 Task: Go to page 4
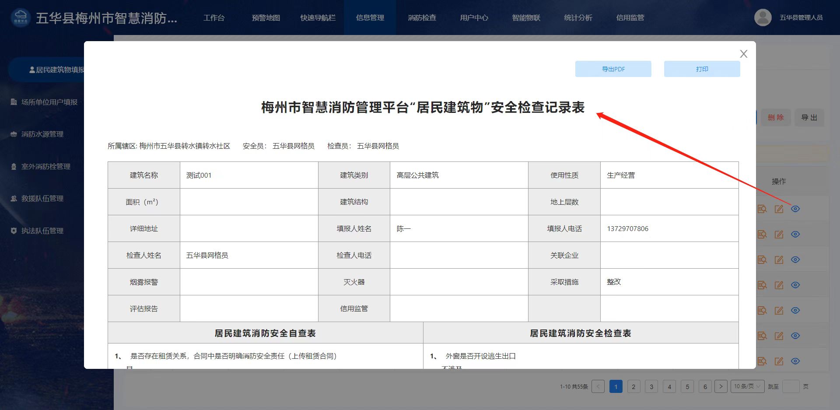669,386
